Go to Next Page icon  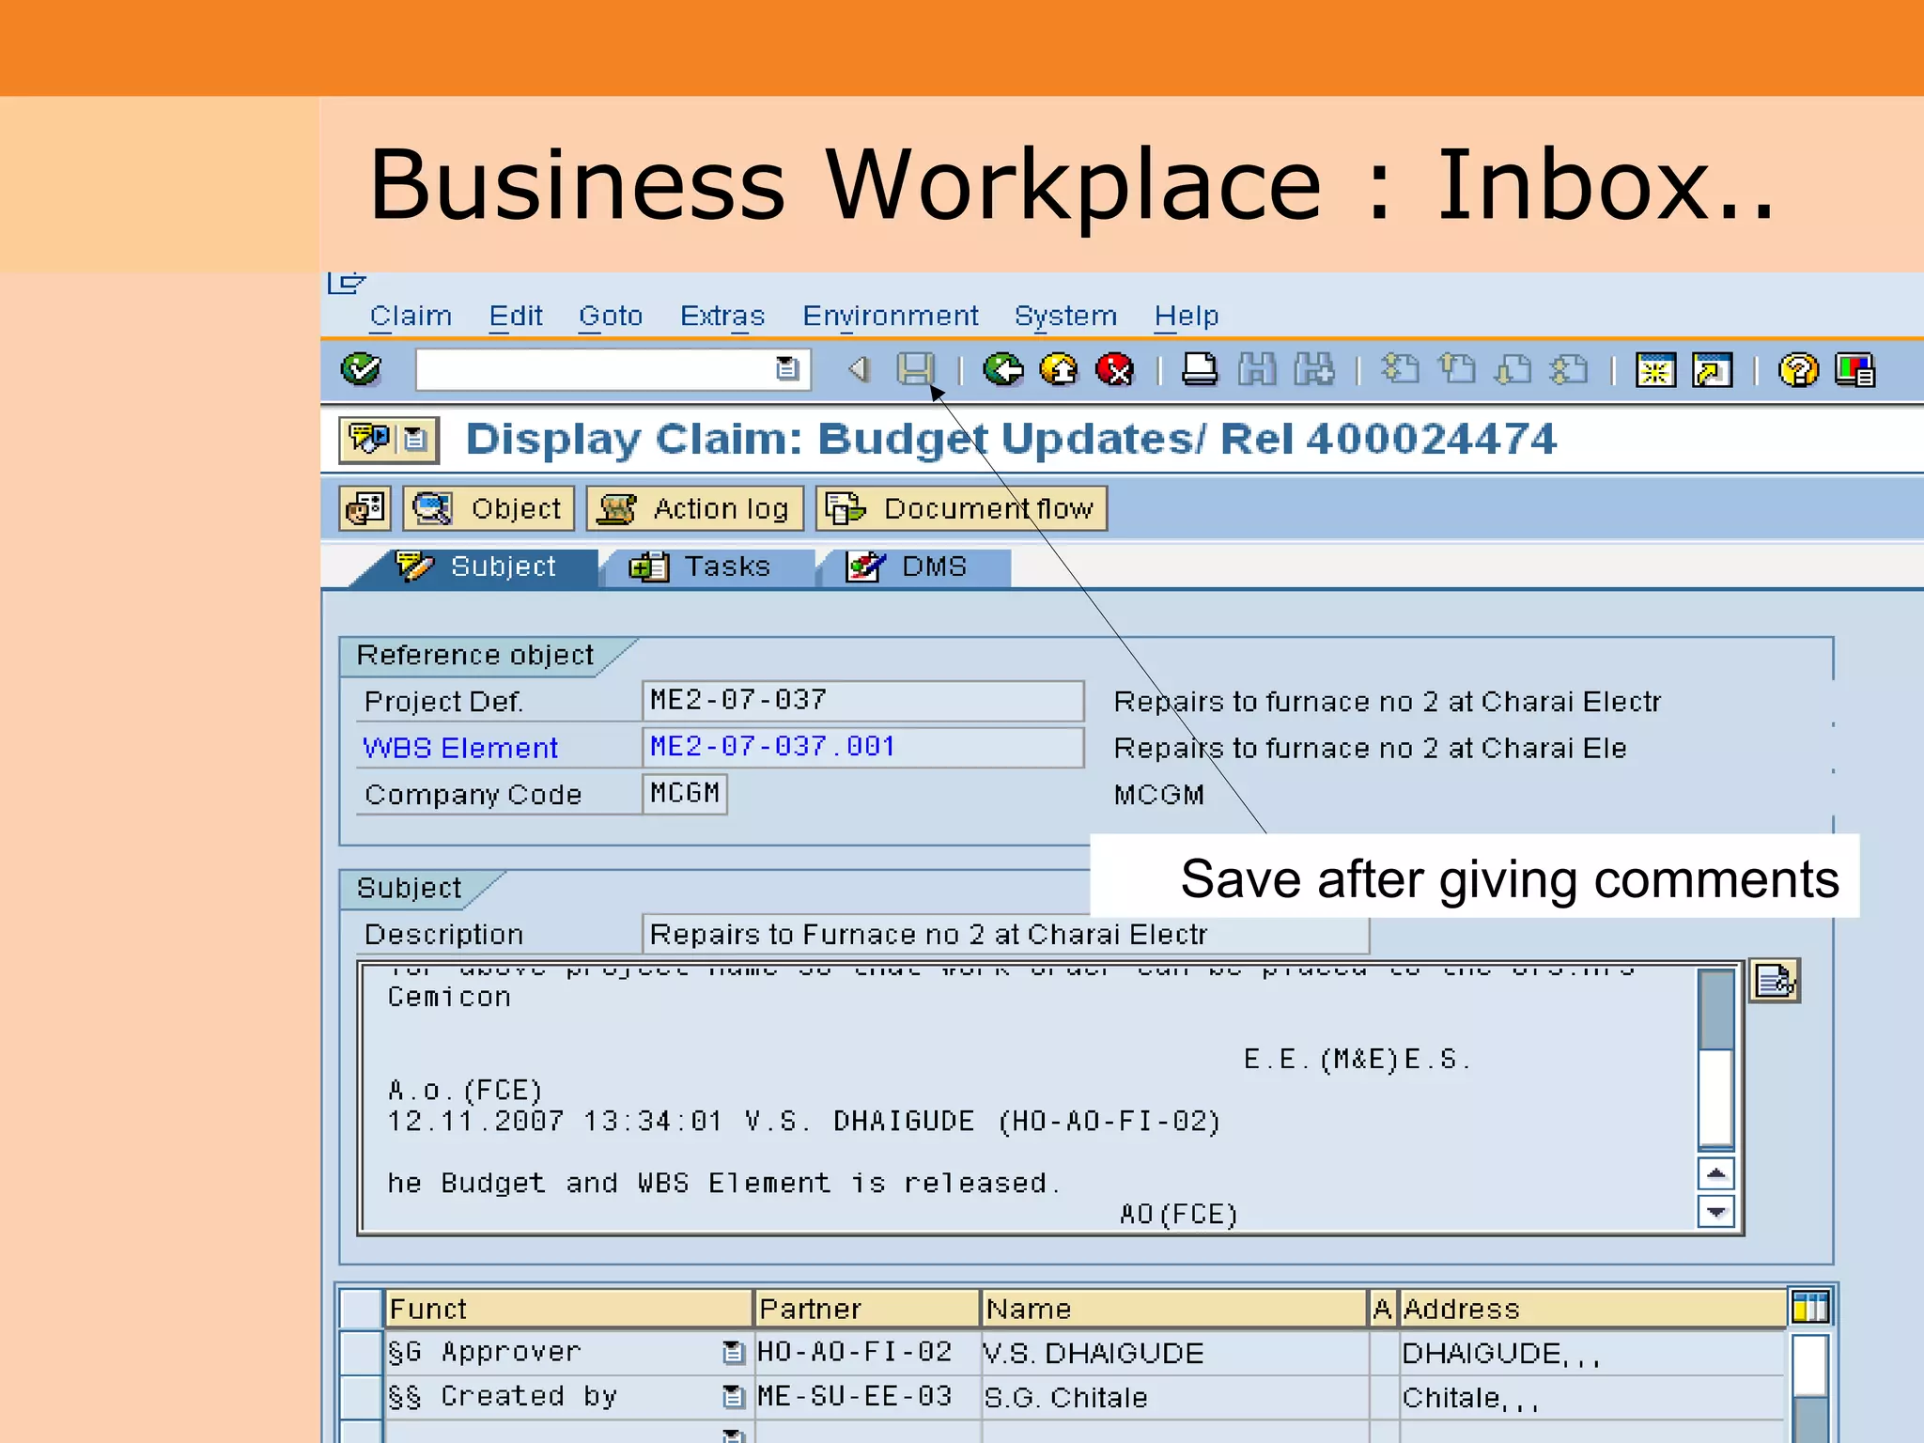coord(1513,369)
